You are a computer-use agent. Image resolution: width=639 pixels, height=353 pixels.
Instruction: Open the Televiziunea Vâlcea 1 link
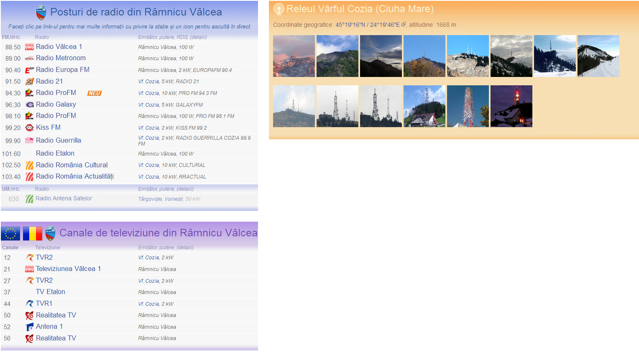tap(68, 269)
